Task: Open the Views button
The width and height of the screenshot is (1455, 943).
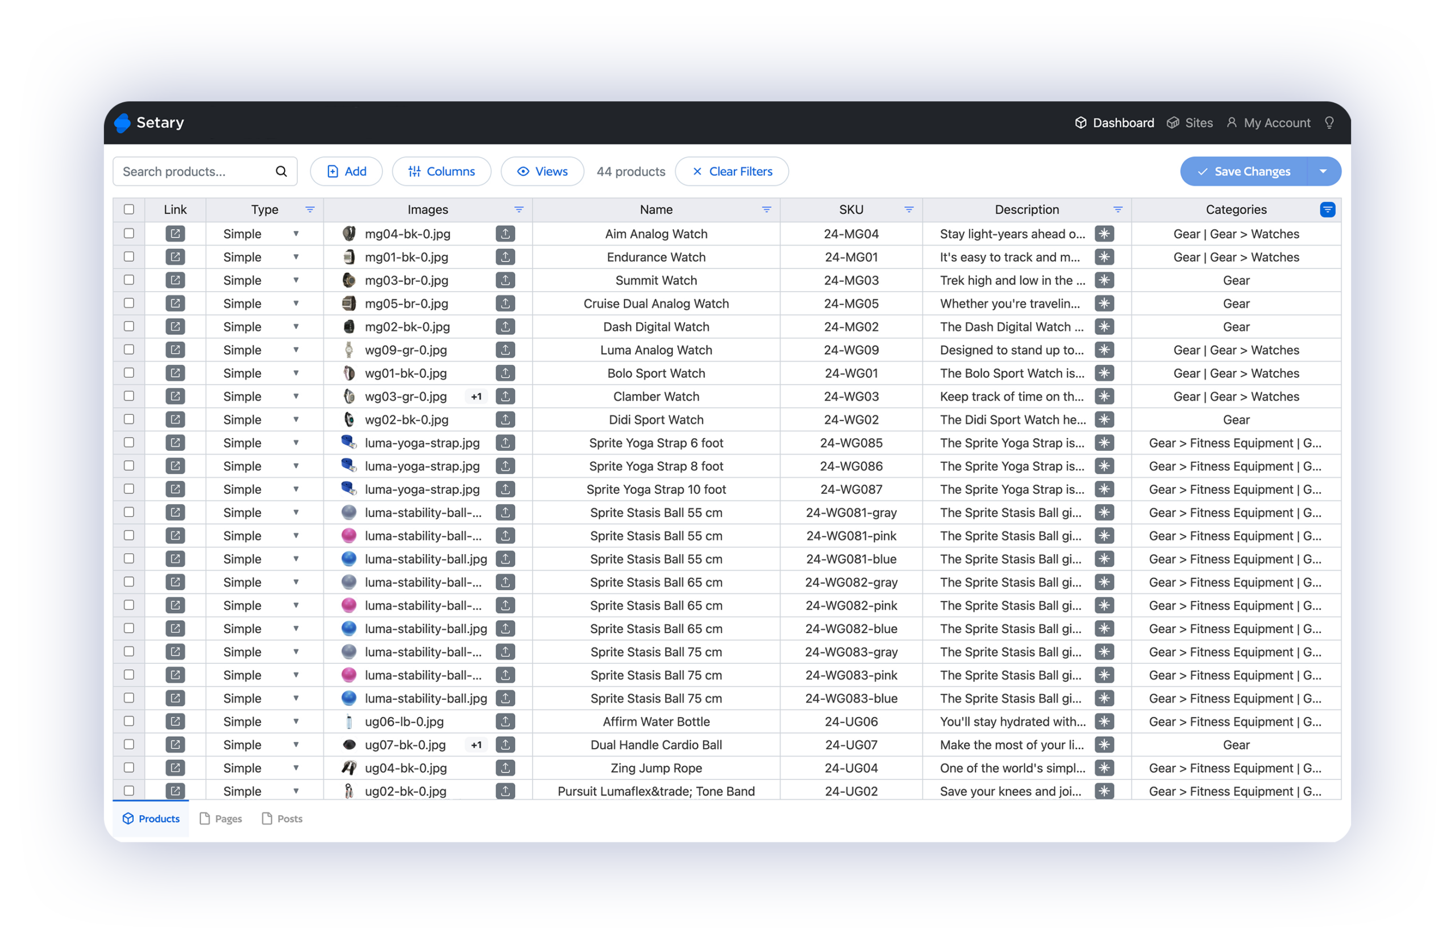Action: 542,172
